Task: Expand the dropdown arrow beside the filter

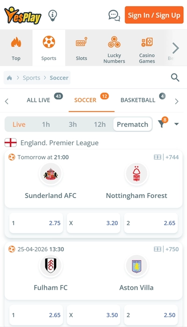Action: 177,124
